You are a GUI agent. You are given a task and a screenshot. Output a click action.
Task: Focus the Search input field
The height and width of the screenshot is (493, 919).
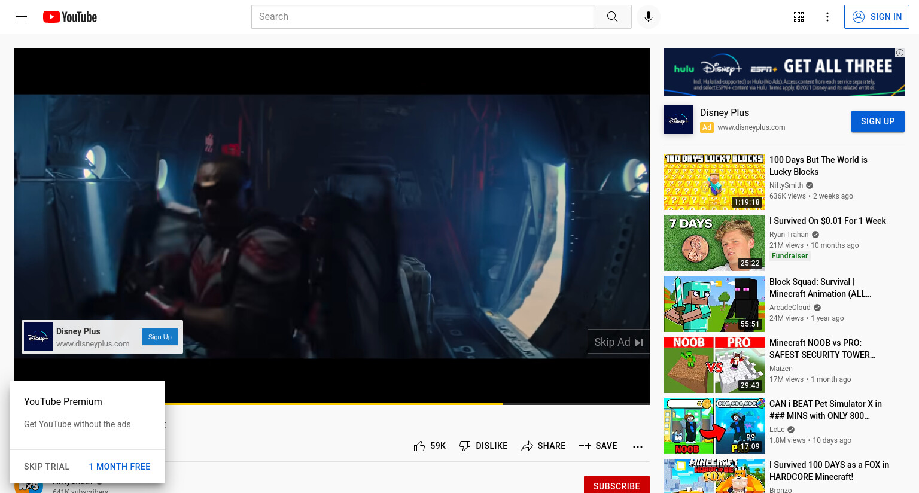tap(422, 17)
